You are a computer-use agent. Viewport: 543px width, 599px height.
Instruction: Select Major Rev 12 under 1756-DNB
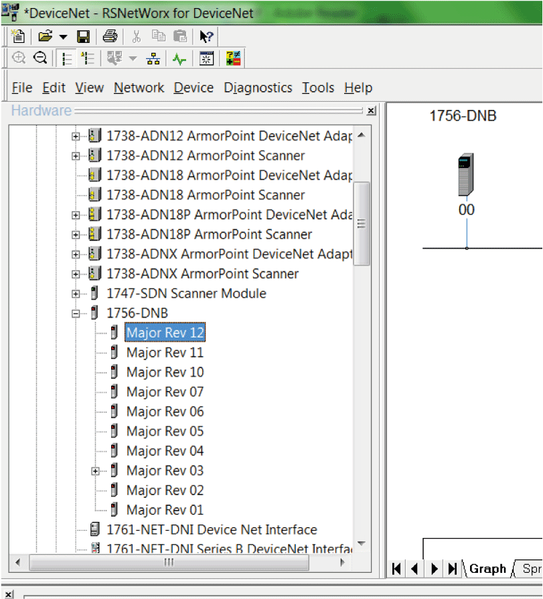[165, 333]
